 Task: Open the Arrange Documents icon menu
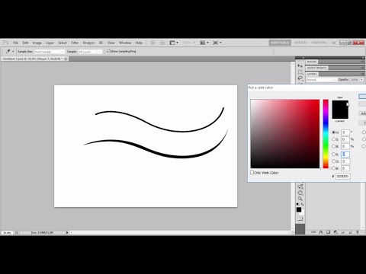204,43
